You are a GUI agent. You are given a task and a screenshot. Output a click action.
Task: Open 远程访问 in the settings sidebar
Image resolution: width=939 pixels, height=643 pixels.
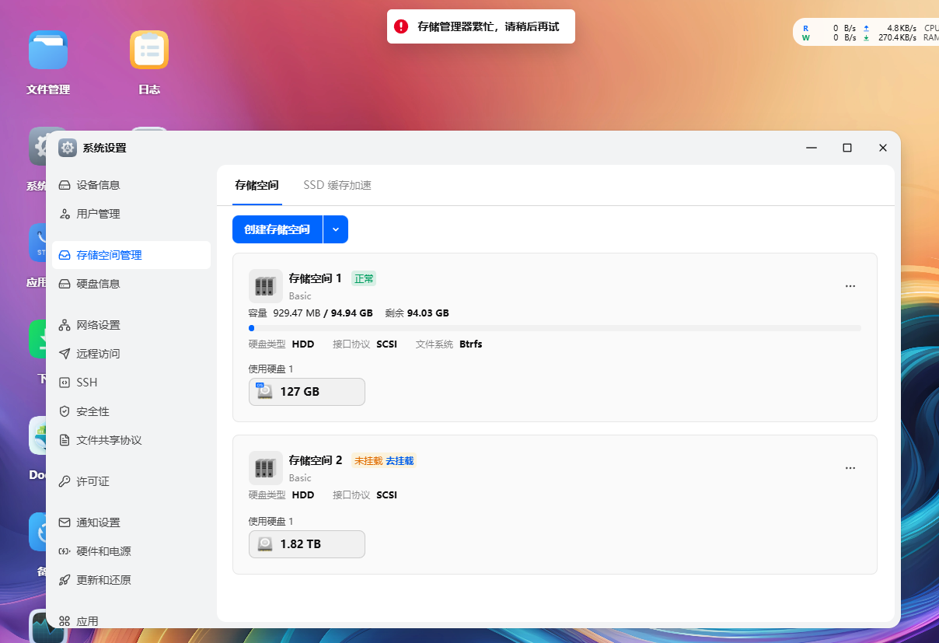131,354
